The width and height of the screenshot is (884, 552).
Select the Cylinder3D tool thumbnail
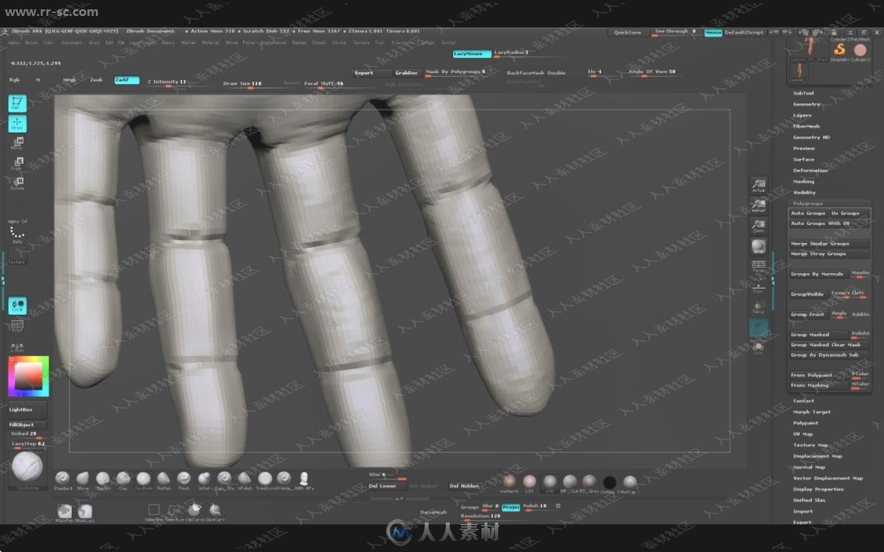[x=860, y=51]
